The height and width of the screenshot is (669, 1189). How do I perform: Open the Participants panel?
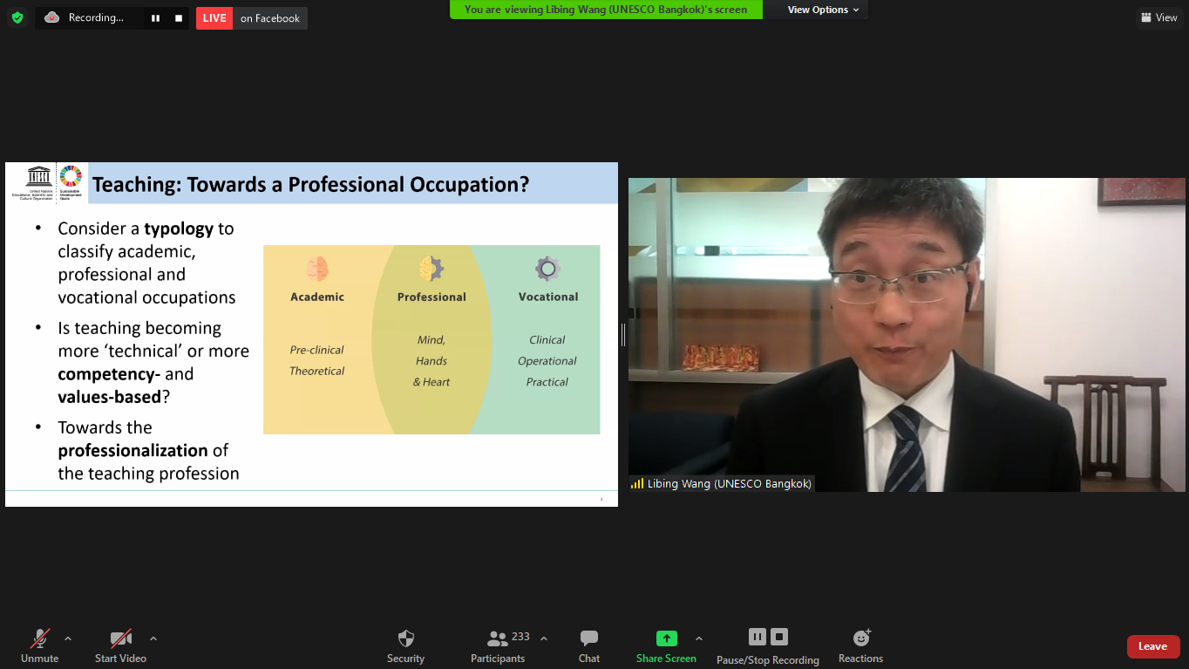tap(498, 646)
